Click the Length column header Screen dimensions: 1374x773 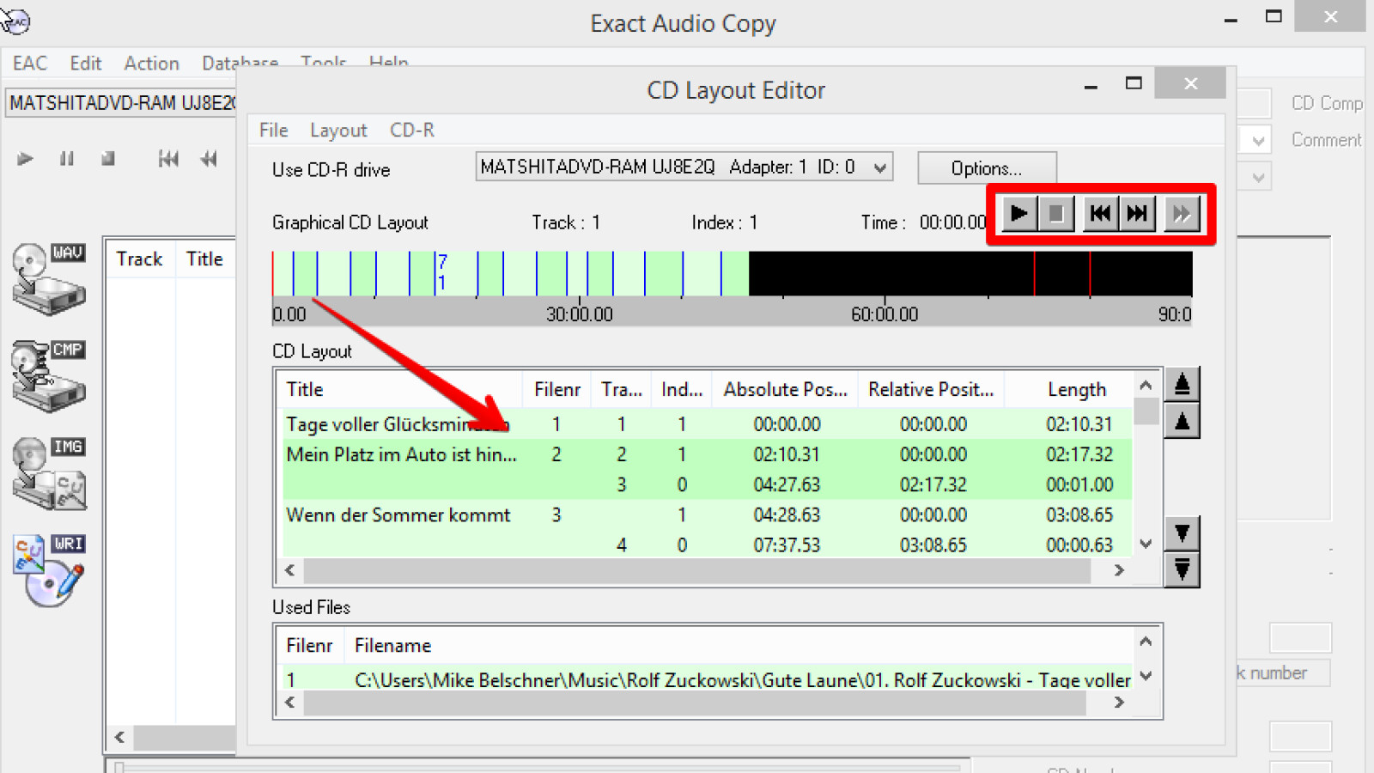(1077, 390)
